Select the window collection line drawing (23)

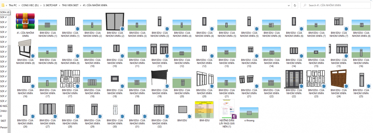pyautogui.click(x=316, y=79)
